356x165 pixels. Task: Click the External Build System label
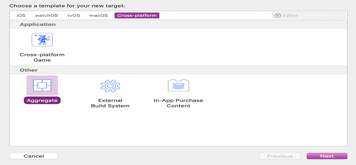pos(110,103)
